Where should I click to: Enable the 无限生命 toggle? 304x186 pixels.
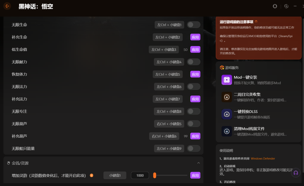(x=194, y=25)
